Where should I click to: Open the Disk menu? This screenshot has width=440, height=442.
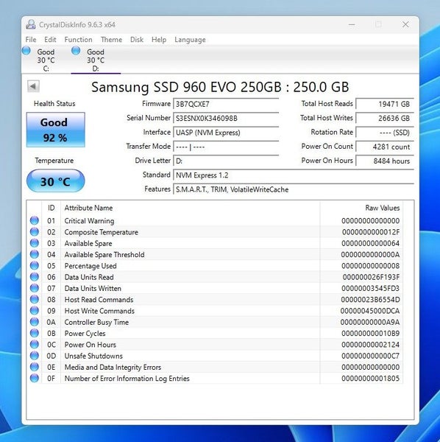(137, 40)
